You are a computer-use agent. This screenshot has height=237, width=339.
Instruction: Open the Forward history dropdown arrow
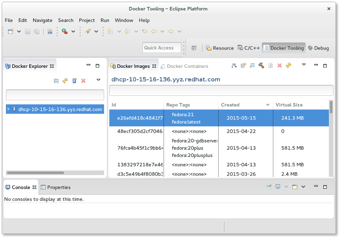tap(179, 31)
